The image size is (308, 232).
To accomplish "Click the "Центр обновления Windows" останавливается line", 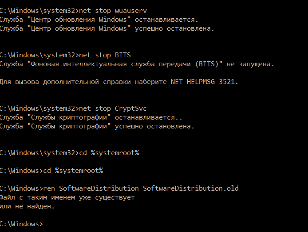I will click(99, 20).
